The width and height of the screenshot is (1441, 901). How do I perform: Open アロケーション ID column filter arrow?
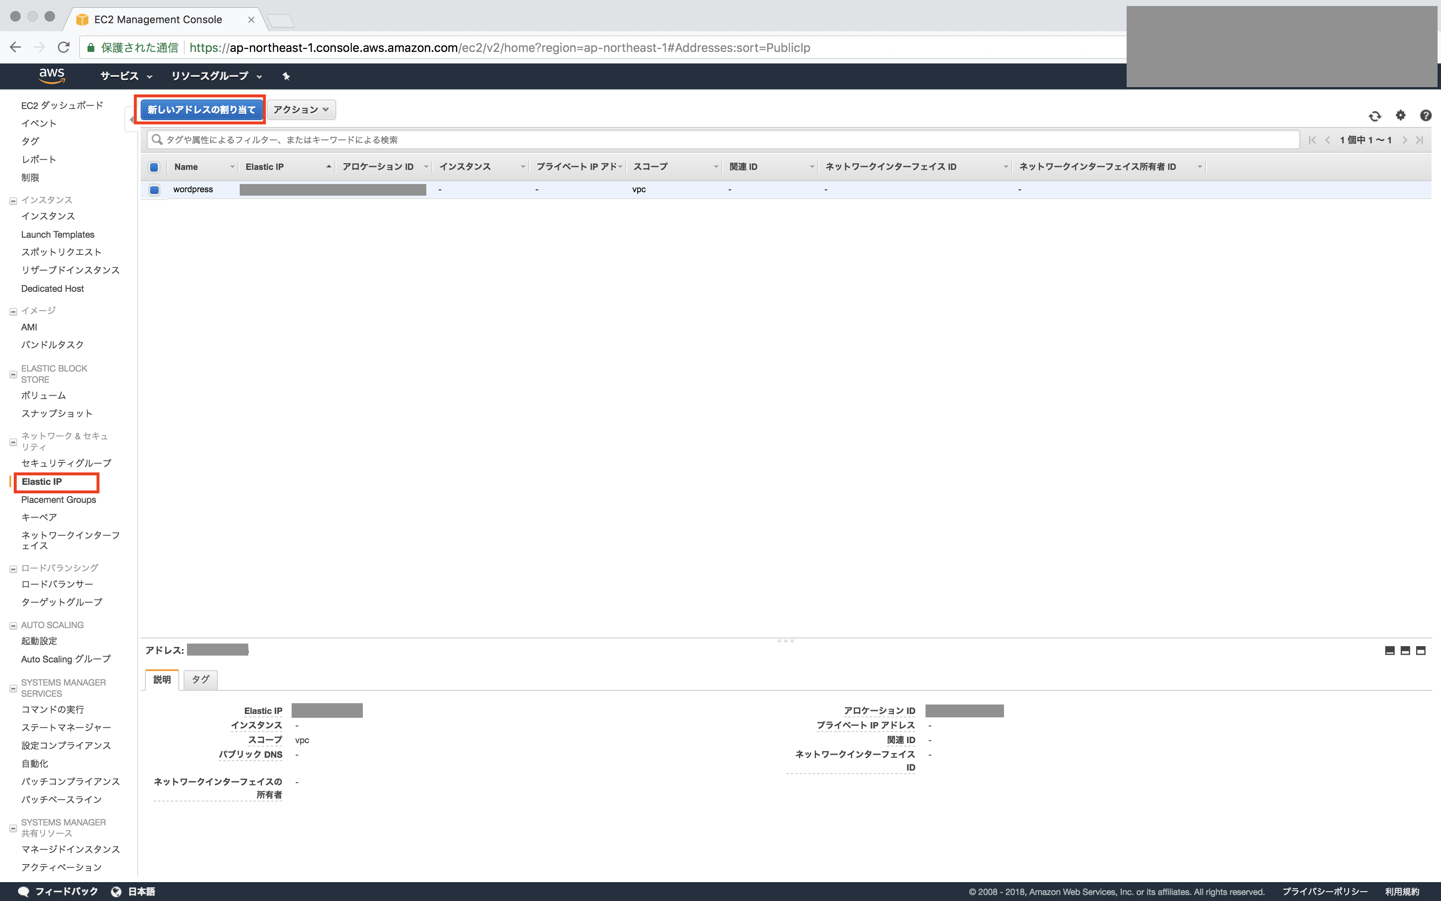426,167
